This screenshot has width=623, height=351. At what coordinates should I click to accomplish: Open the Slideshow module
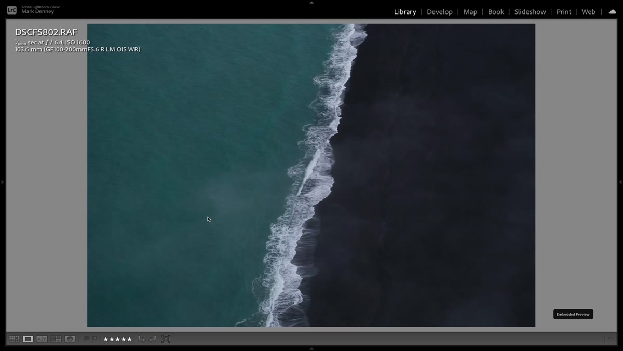pos(530,12)
